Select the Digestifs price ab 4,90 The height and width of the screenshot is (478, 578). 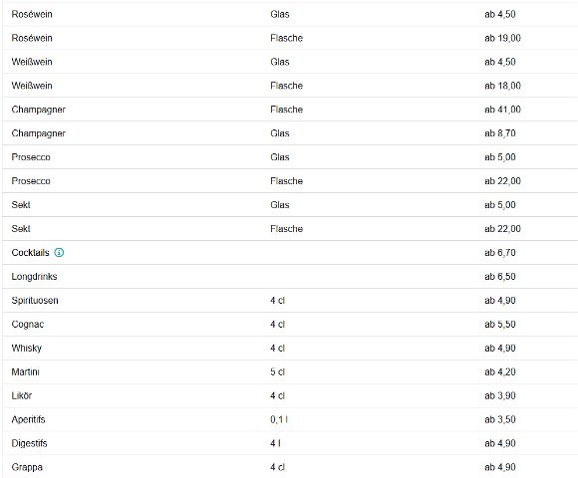(500, 443)
